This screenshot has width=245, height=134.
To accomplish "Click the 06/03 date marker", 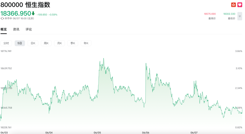I will point(4,132).
